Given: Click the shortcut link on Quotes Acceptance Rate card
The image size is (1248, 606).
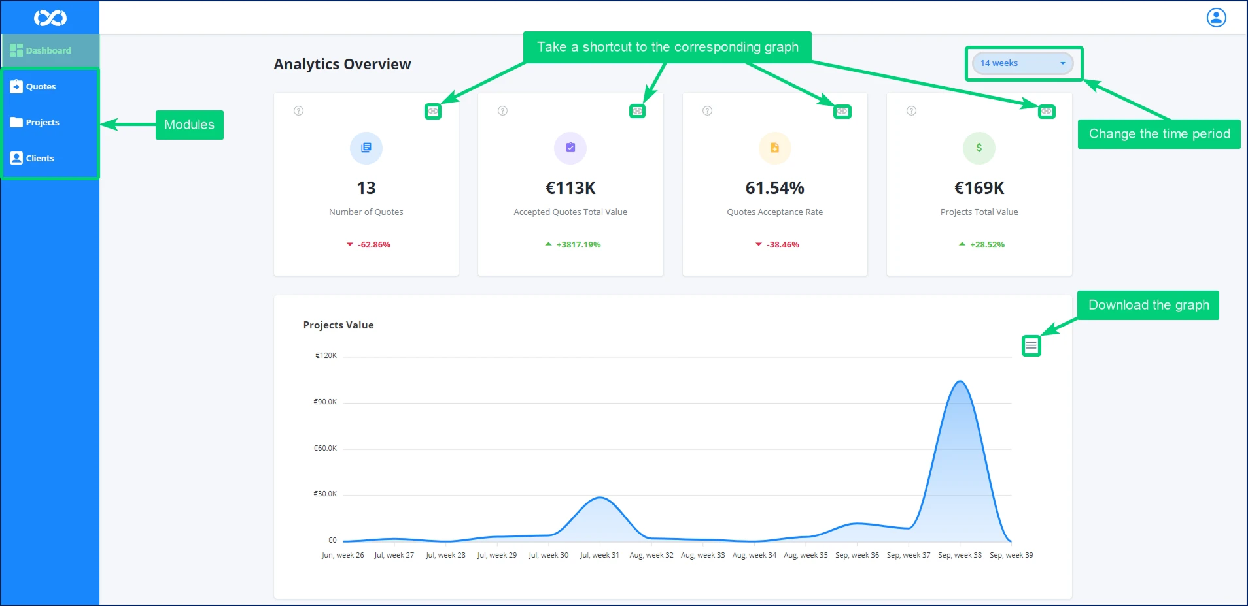Looking at the screenshot, I should (x=842, y=112).
